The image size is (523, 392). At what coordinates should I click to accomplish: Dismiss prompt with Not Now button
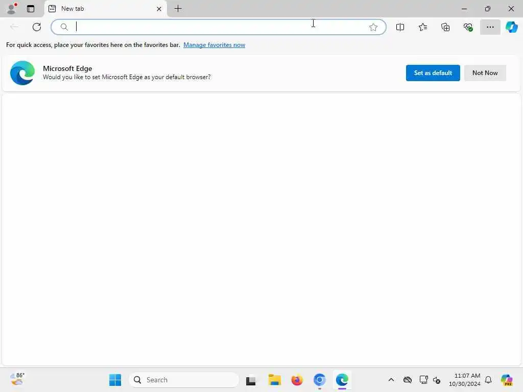[x=485, y=72]
